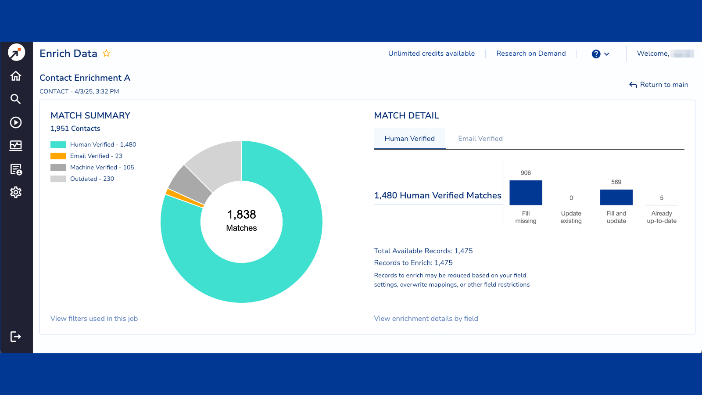
Task: Click the play circle sidebar icon
Action: 16,122
